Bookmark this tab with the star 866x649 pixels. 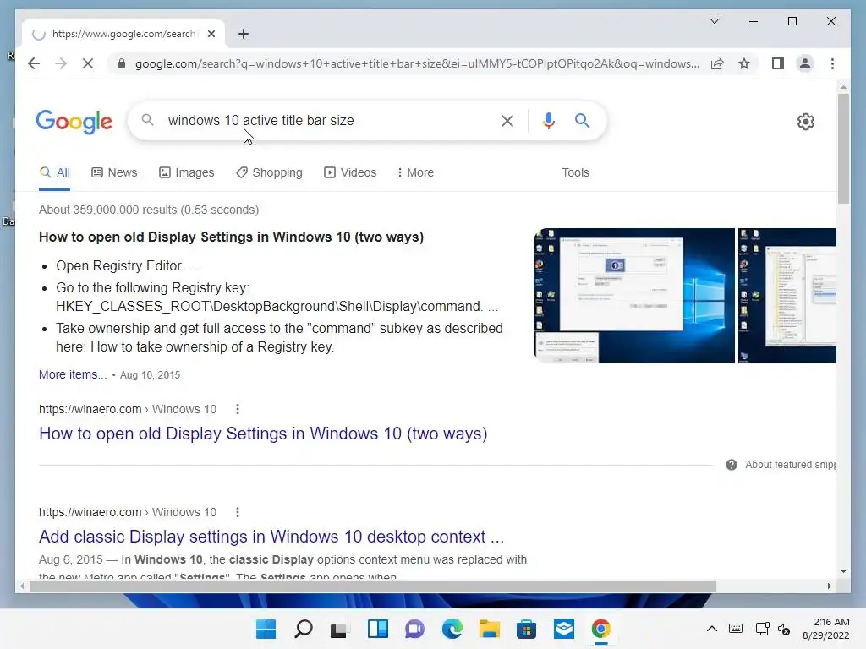point(744,63)
